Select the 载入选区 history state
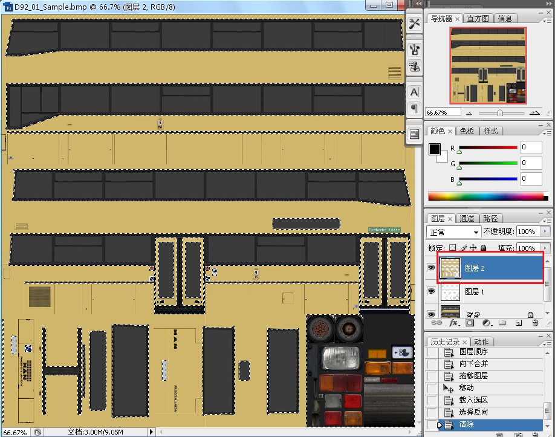Image resolution: width=555 pixels, height=437 pixels. click(474, 400)
